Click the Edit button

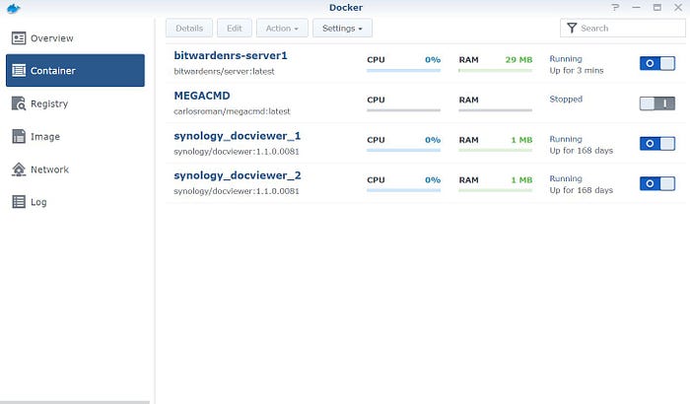click(235, 29)
